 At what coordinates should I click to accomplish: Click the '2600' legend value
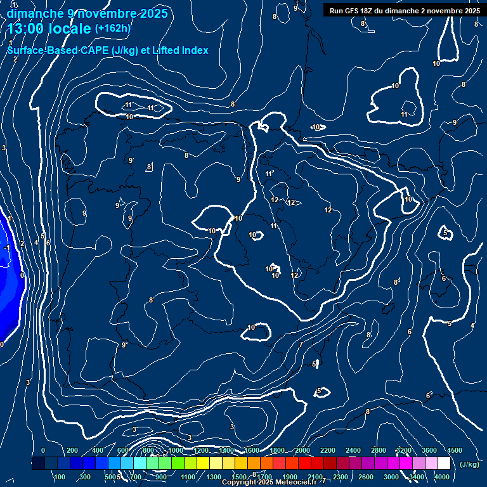(365, 477)
